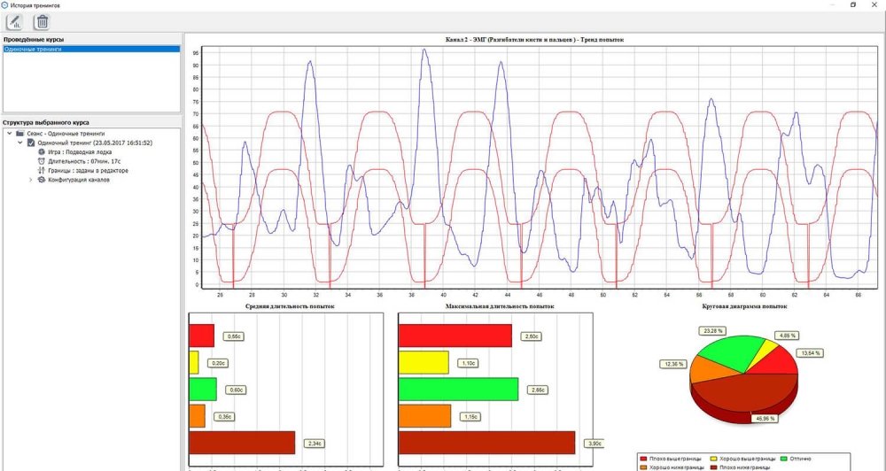Click the folder icon beside Сеанс

coord(19,133)
